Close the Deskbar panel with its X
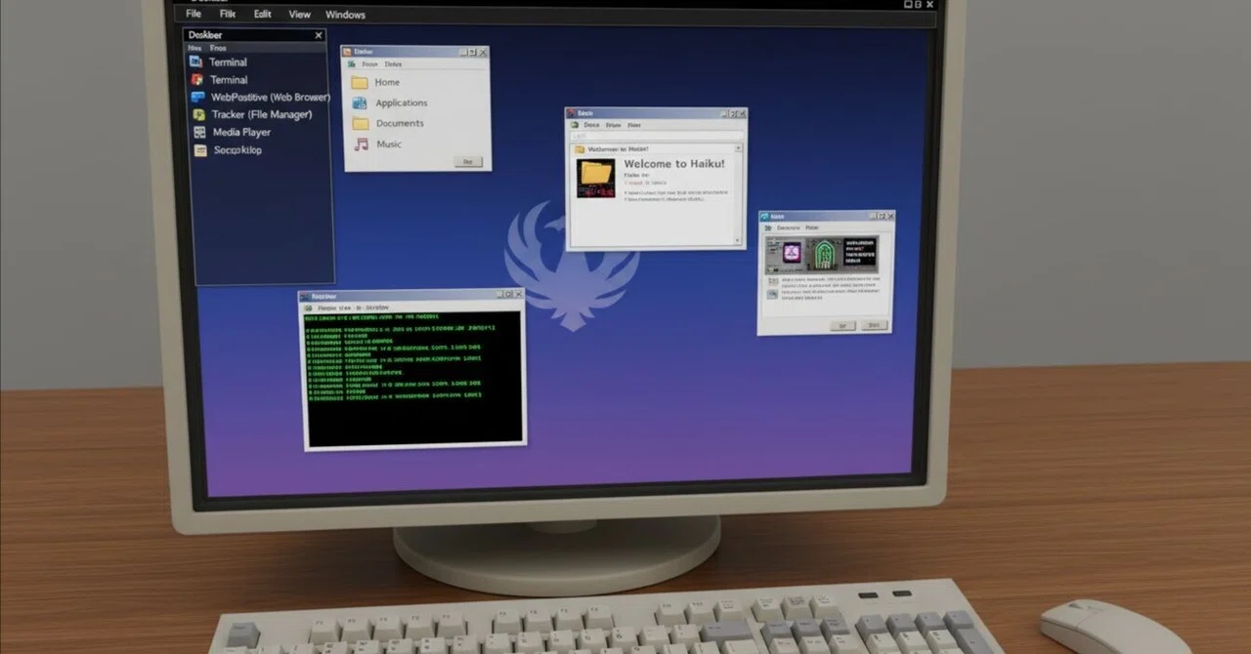This screenshot has width=1251, height=654. tap(319, 35)
